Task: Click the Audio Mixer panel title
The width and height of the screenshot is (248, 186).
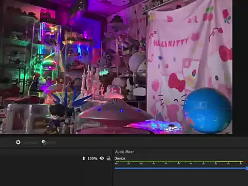Action: point(125,152)
